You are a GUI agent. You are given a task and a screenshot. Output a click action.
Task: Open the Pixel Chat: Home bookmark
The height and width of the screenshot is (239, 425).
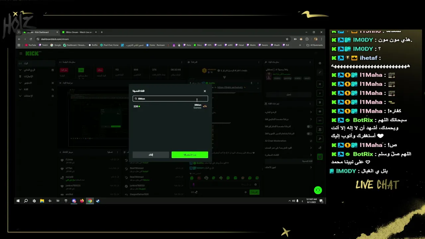110,45
